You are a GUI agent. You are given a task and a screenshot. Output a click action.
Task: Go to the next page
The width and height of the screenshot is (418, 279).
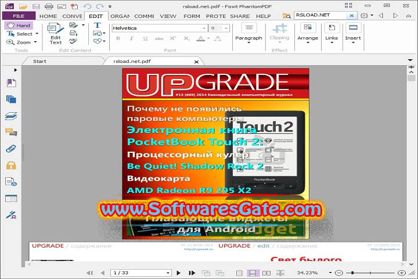click(178, 273)
